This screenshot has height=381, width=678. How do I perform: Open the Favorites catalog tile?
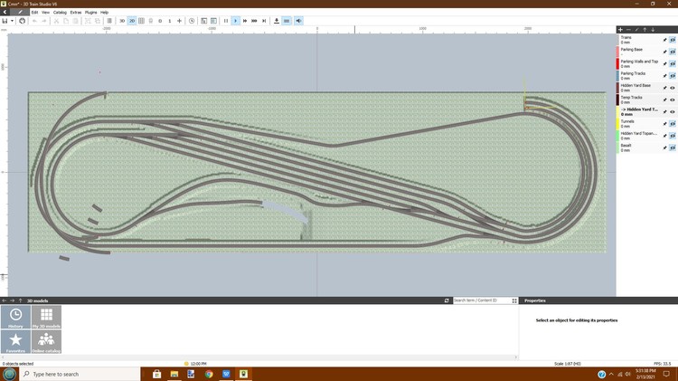[16, 340]
